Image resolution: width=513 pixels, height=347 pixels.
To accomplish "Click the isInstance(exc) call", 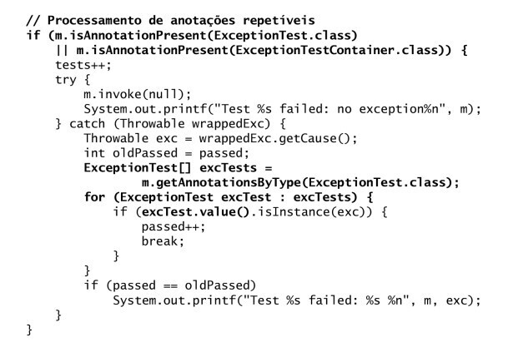I will (311, 212).
